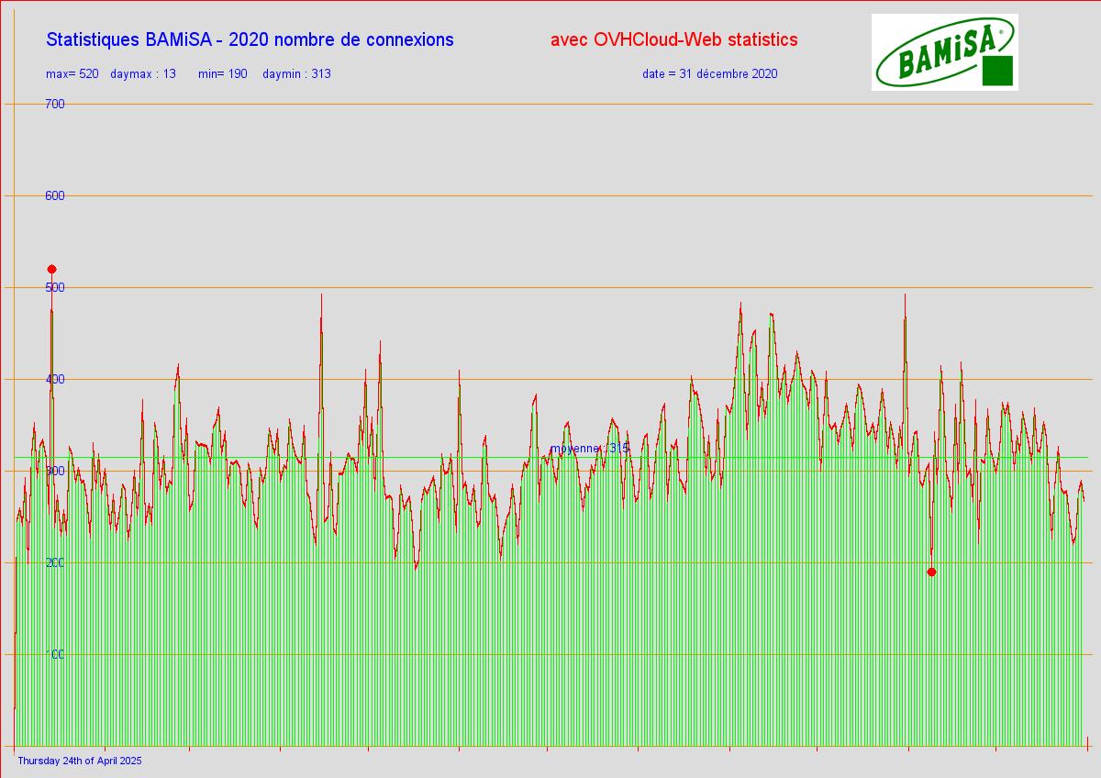Click the 'moyenne : 315' average label
The width and height of the screenshot is (1101, 778).
589,448
